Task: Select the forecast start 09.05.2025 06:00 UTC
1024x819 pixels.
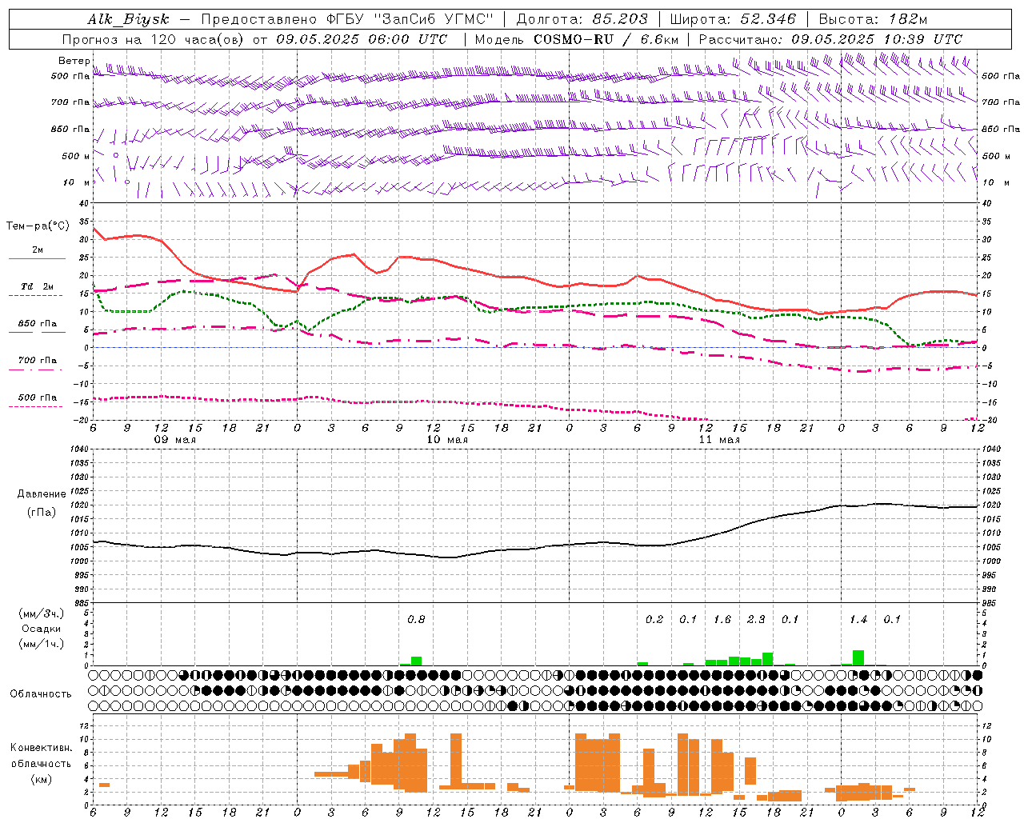Action: pyautogui.click(x=362, y=39)
